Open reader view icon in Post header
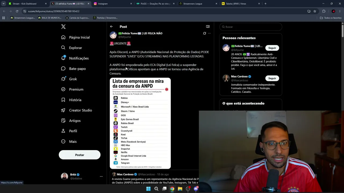Viewport: 344px width, 193px height. [208, 27]
